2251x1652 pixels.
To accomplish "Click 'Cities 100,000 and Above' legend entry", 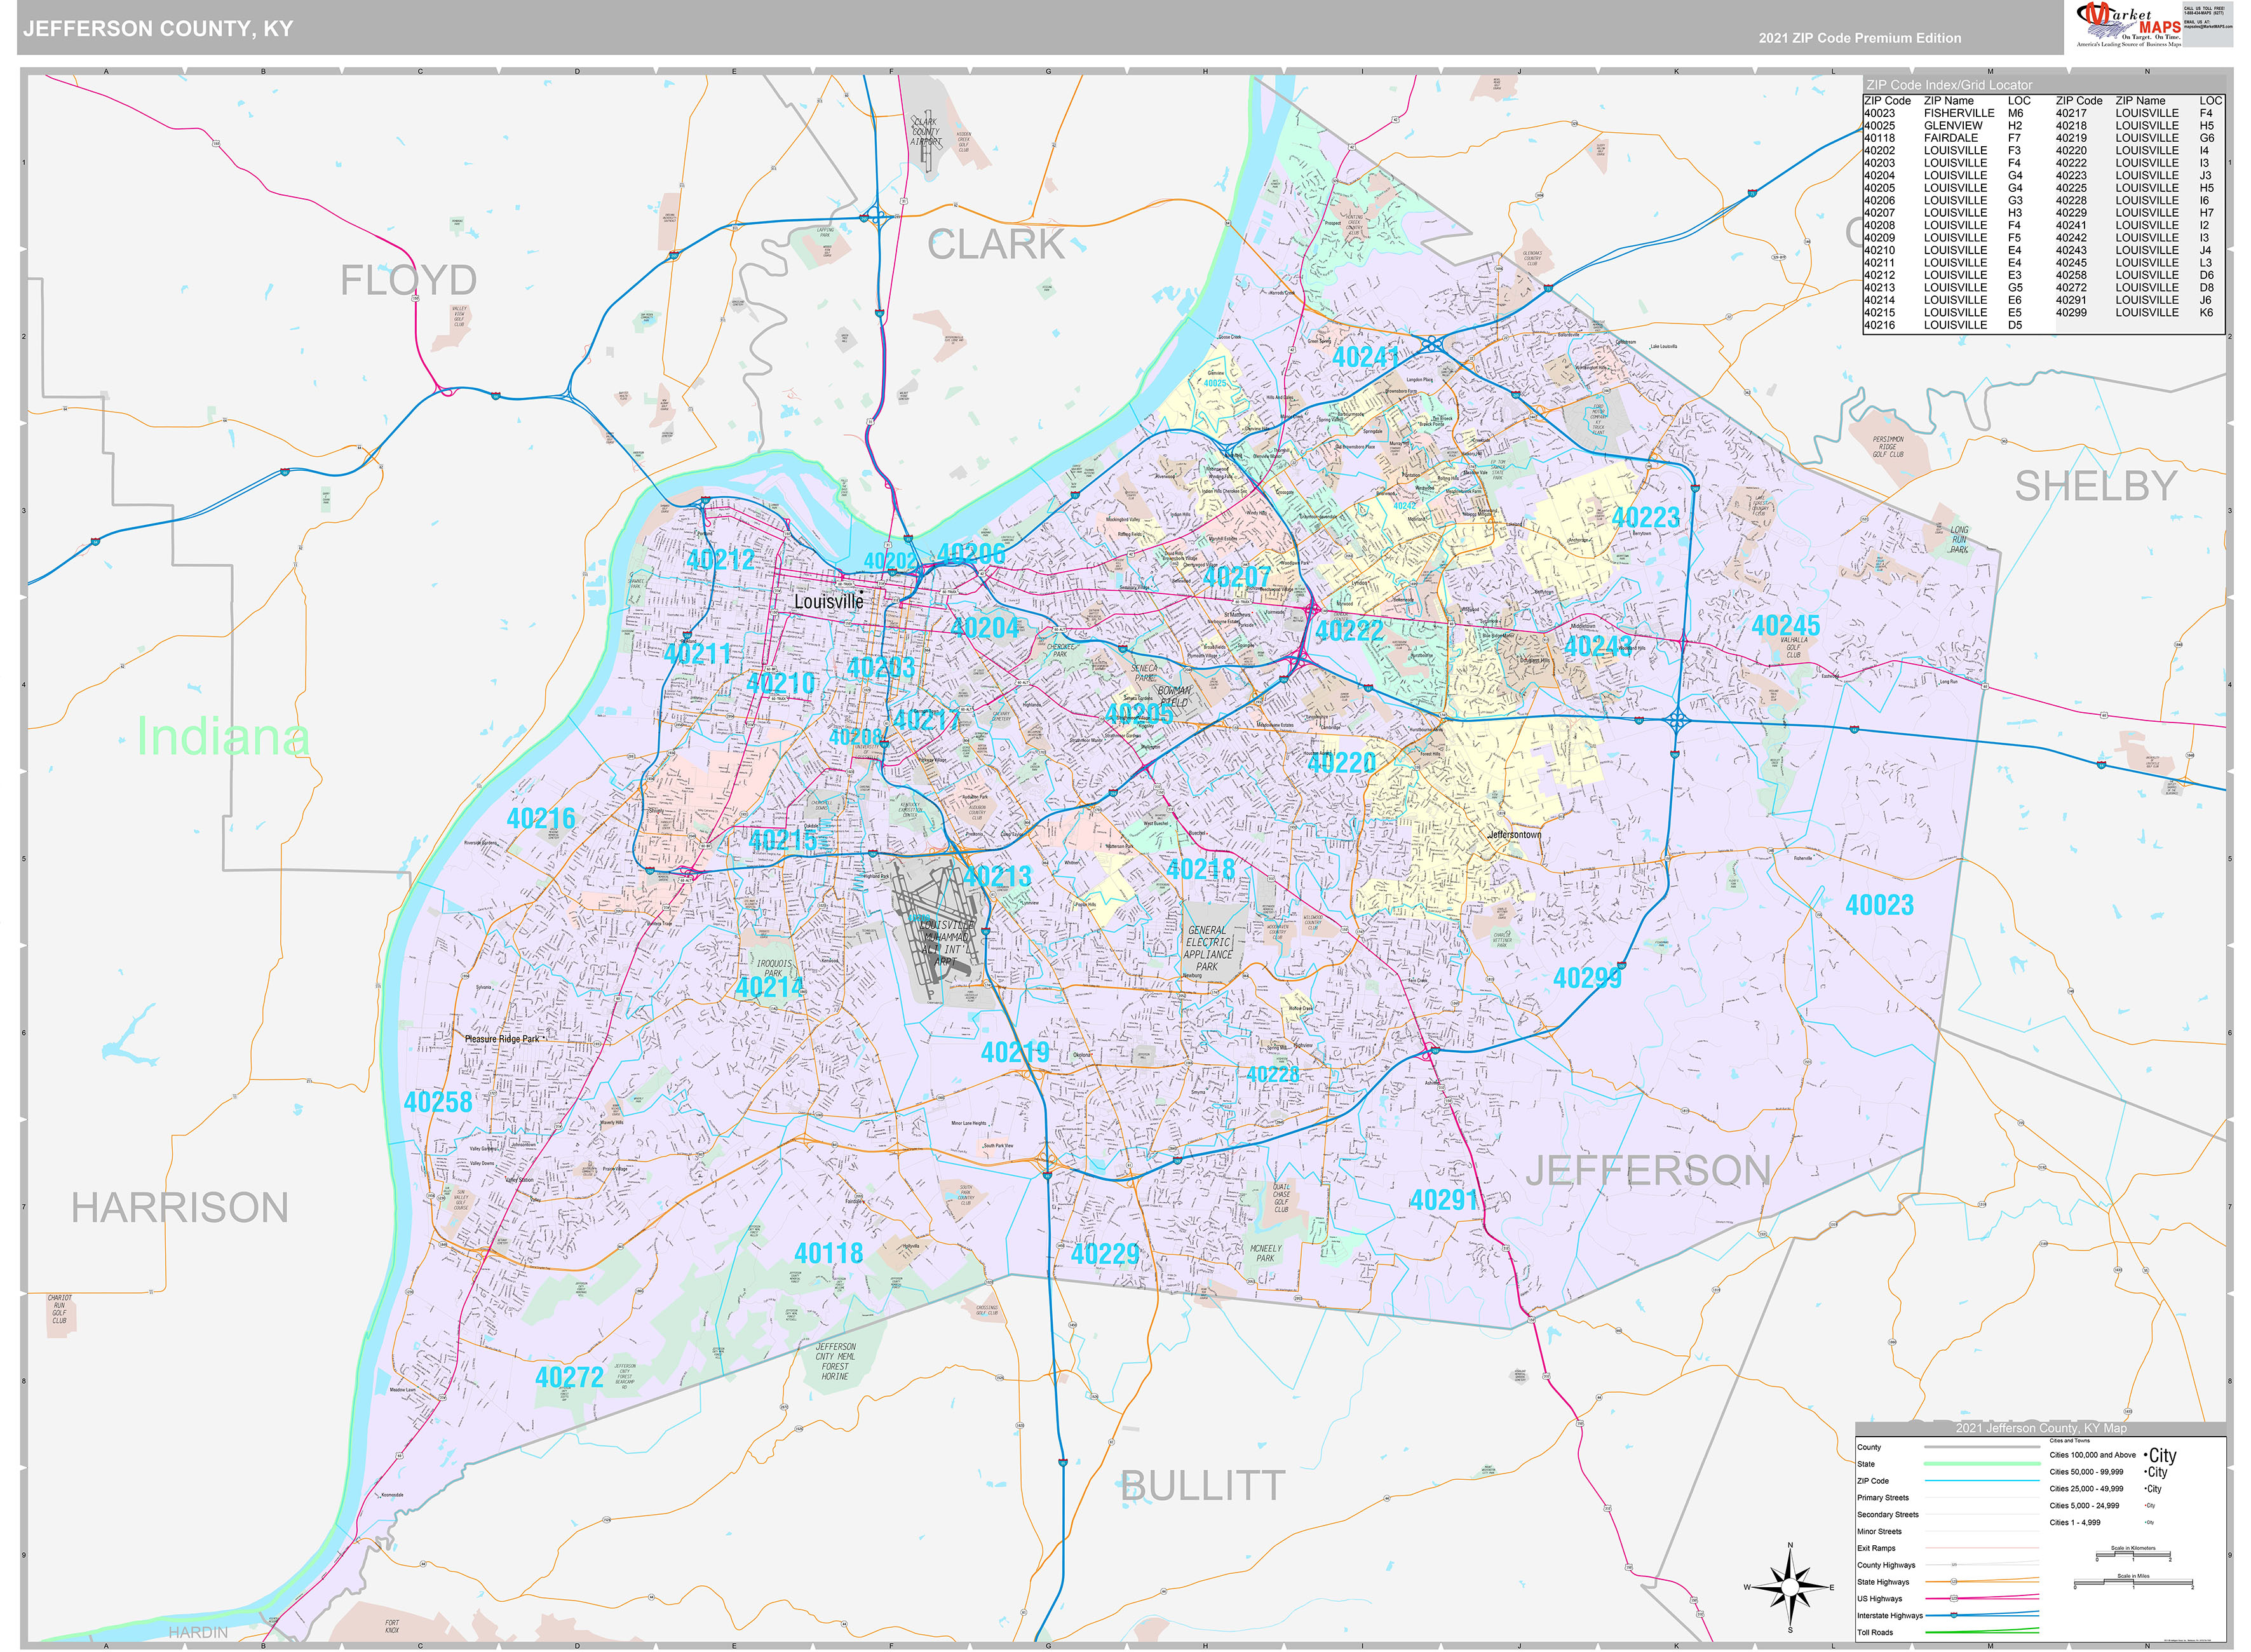I will point(2092,1456).
